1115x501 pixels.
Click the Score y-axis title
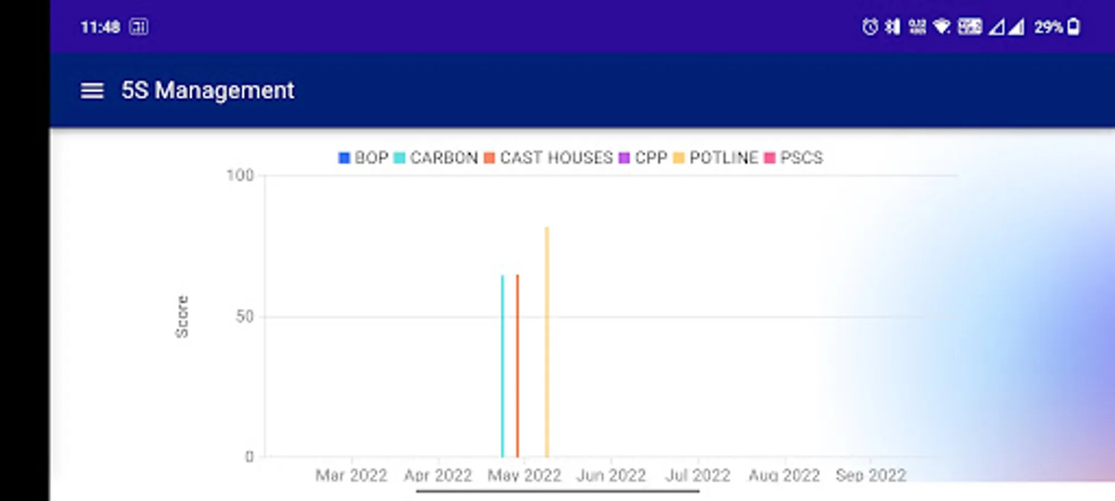click(182, 317)
